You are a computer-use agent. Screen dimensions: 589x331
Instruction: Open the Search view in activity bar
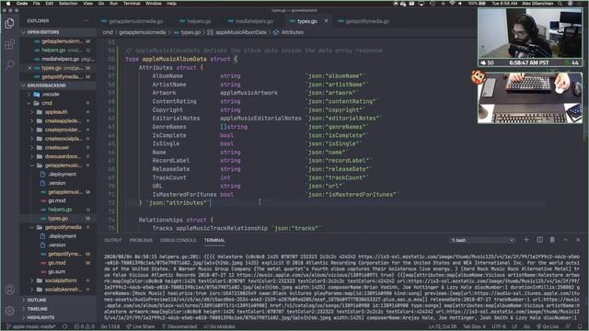tap(10, 65)
